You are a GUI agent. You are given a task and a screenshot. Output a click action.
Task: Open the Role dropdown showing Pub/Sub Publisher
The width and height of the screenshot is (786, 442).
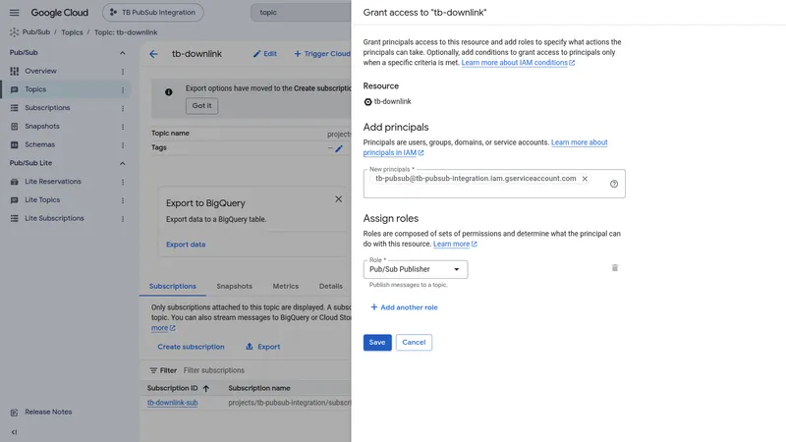point(415,269)
